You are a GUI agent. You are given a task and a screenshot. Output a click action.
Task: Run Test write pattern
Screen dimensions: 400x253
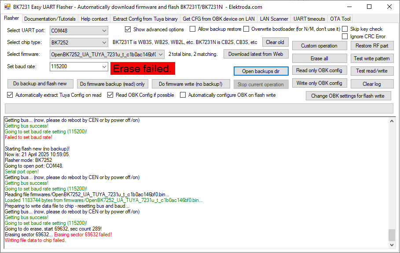tap(372, 59)
